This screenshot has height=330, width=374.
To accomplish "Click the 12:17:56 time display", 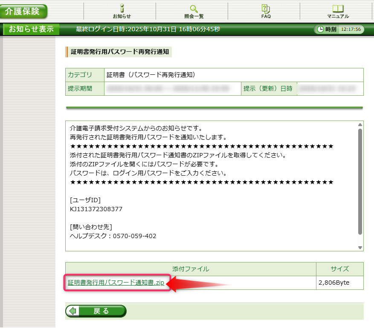I will click(x=351, y=29).
